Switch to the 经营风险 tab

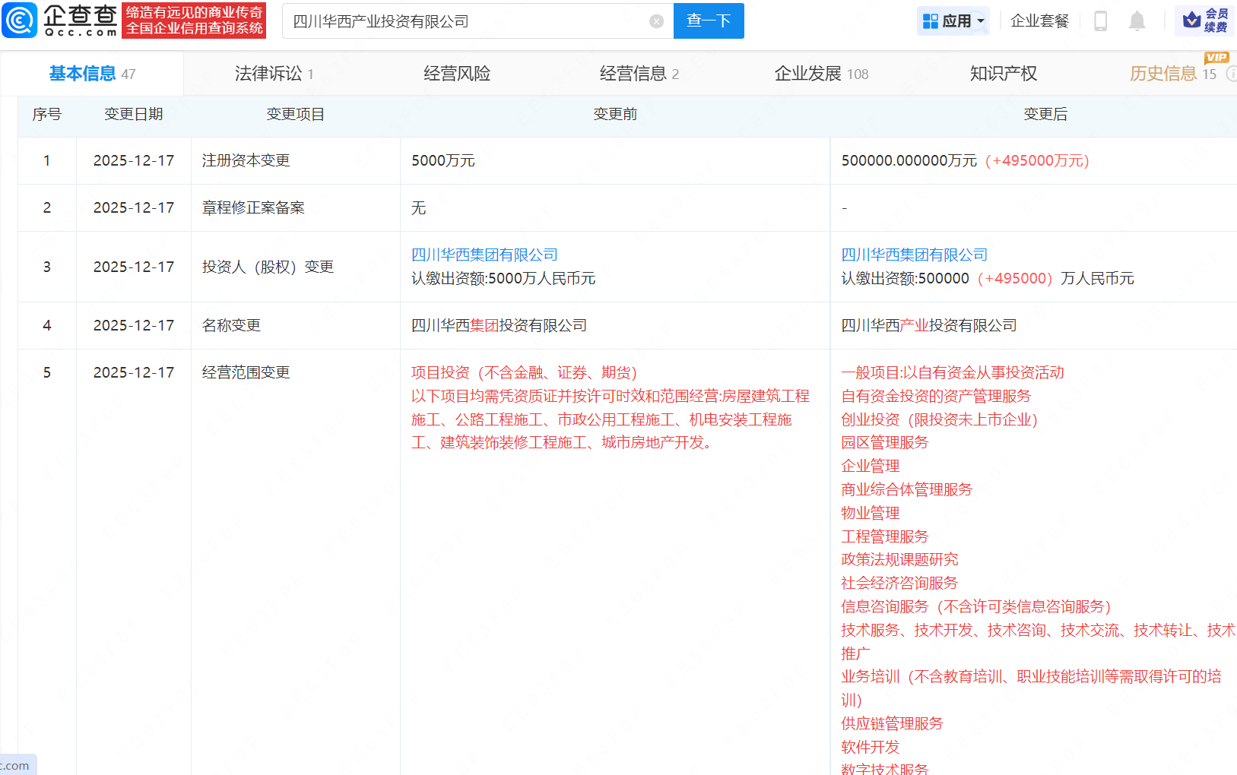456,74
